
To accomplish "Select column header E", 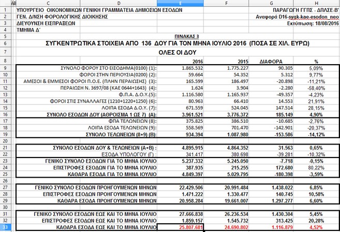I will pyautogui.click(x=180, y=3).
